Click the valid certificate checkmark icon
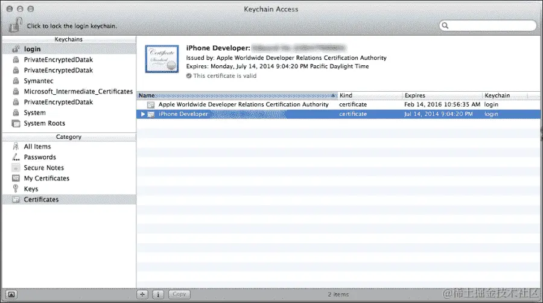This screenshot has width=543, height=303. pos(189,76)
